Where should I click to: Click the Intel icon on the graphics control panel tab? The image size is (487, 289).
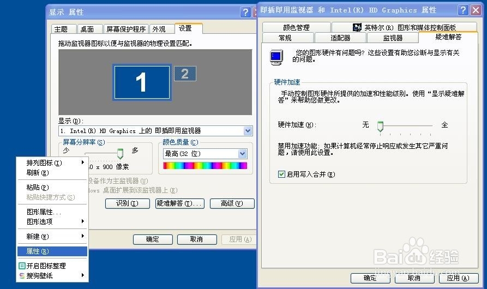[x=357, y=27]
